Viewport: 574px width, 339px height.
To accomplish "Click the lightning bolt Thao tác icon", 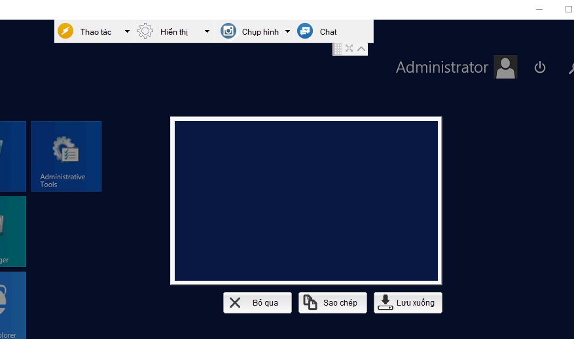I will pos(65,31).
